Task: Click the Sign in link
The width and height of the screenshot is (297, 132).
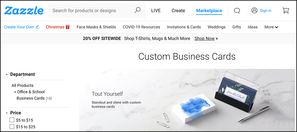Action: pos(265,11)
